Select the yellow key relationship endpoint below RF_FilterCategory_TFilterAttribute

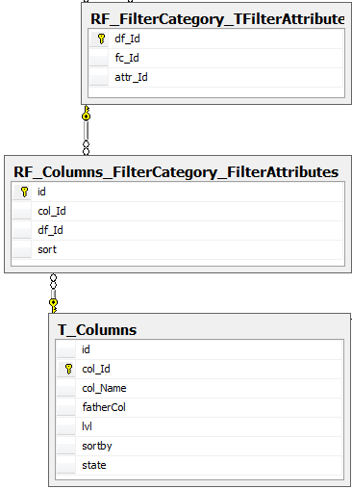coord(86,114)
